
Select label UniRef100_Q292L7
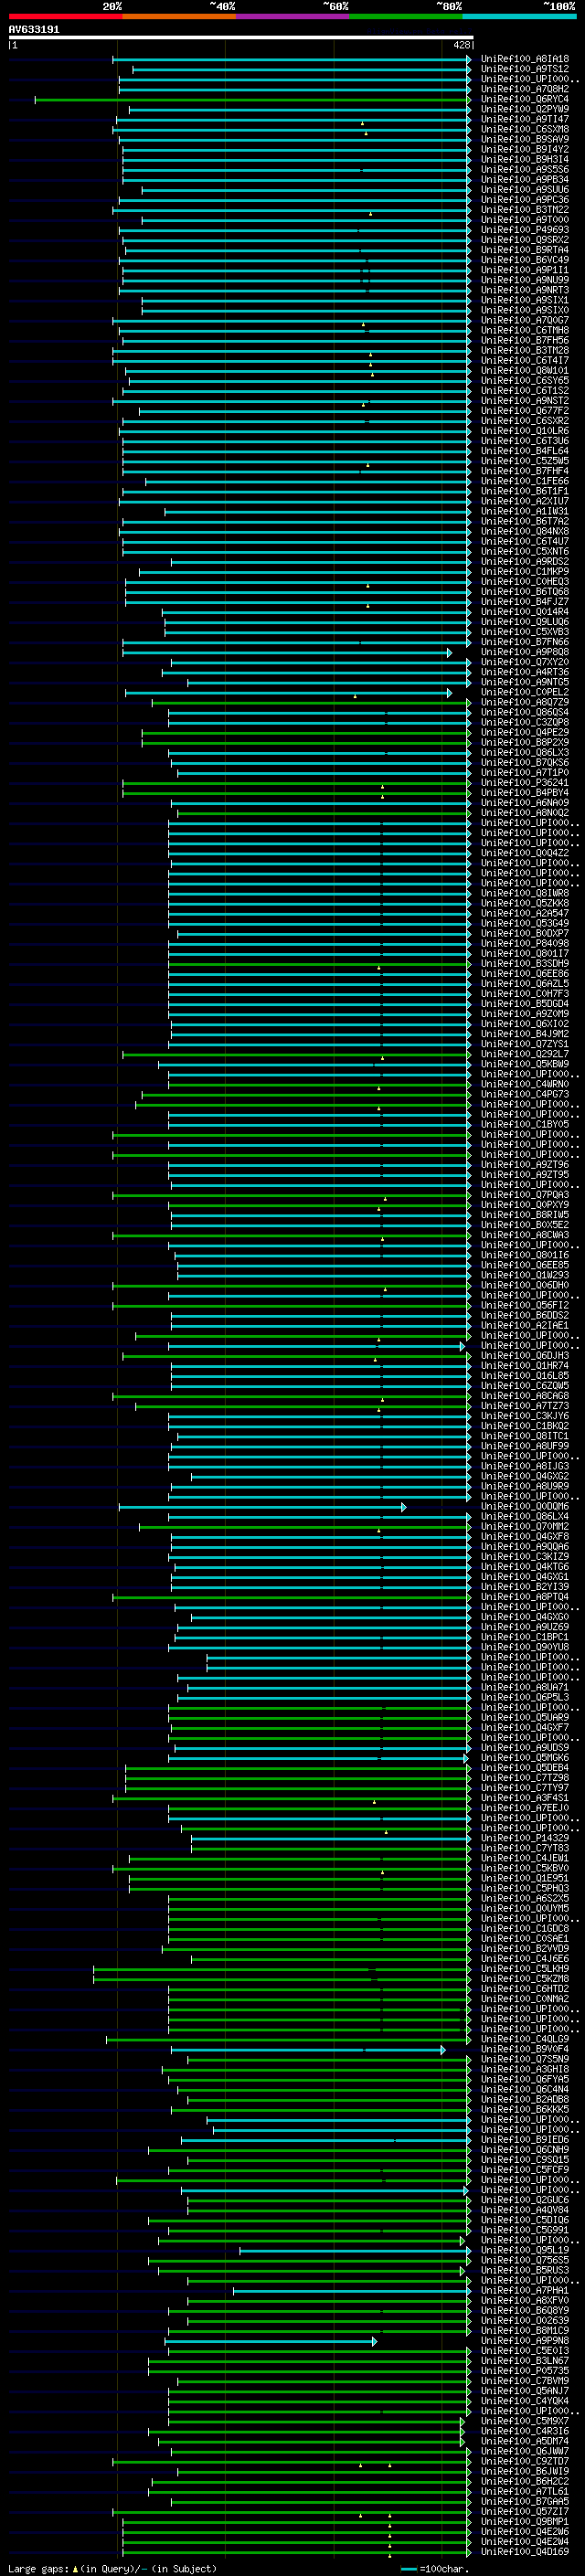(525, 1054)
